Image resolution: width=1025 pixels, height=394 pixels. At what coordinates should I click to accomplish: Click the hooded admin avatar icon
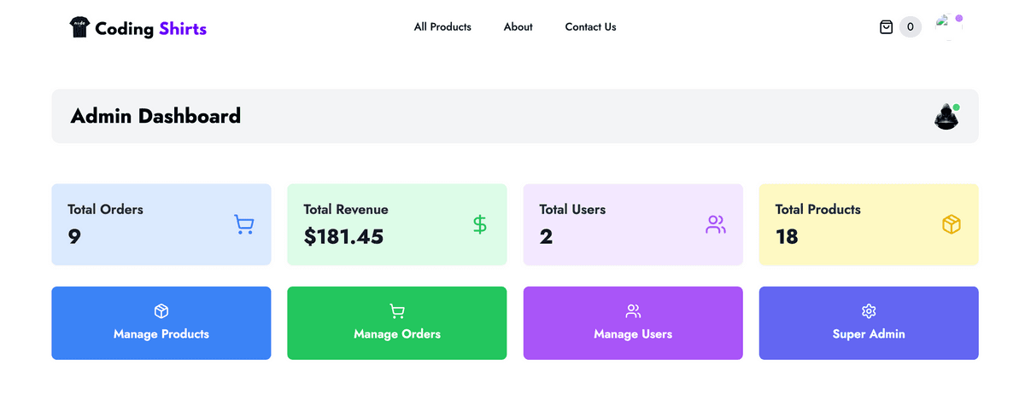pos(946,116)
